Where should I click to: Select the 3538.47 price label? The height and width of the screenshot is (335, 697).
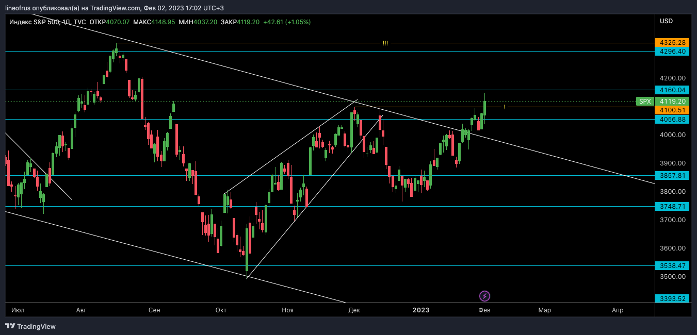pos(671,266)
